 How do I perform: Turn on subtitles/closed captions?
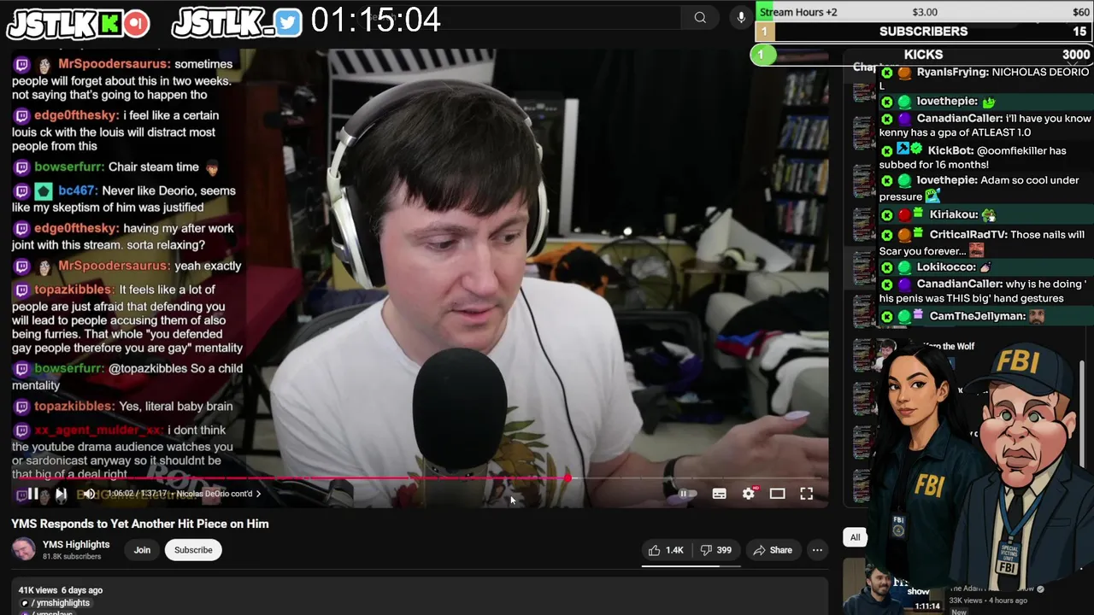point(720,494)
